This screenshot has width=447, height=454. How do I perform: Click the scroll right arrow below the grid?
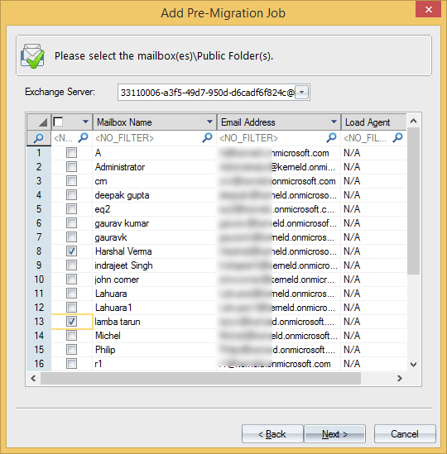[x=400, y=378]
